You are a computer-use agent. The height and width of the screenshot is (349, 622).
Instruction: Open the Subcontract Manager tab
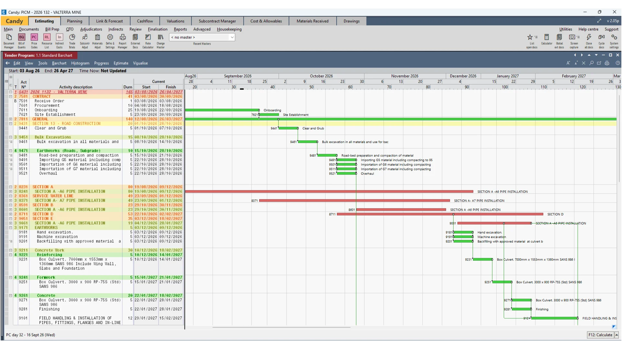[217, 21]
